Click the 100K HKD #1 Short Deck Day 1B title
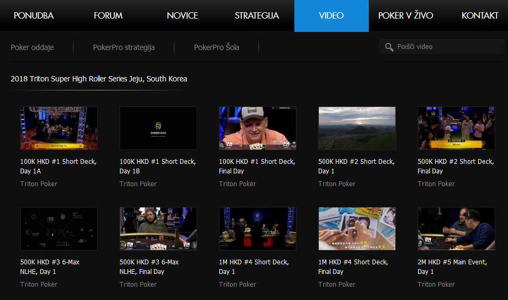 (157, 166)
